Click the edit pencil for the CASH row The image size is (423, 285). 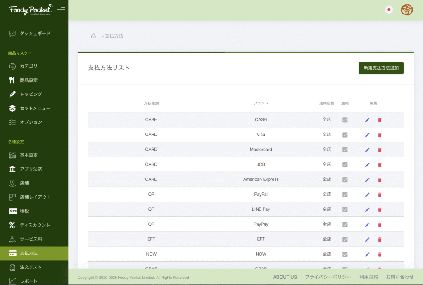pyautogui.click(x=367, y=120)
